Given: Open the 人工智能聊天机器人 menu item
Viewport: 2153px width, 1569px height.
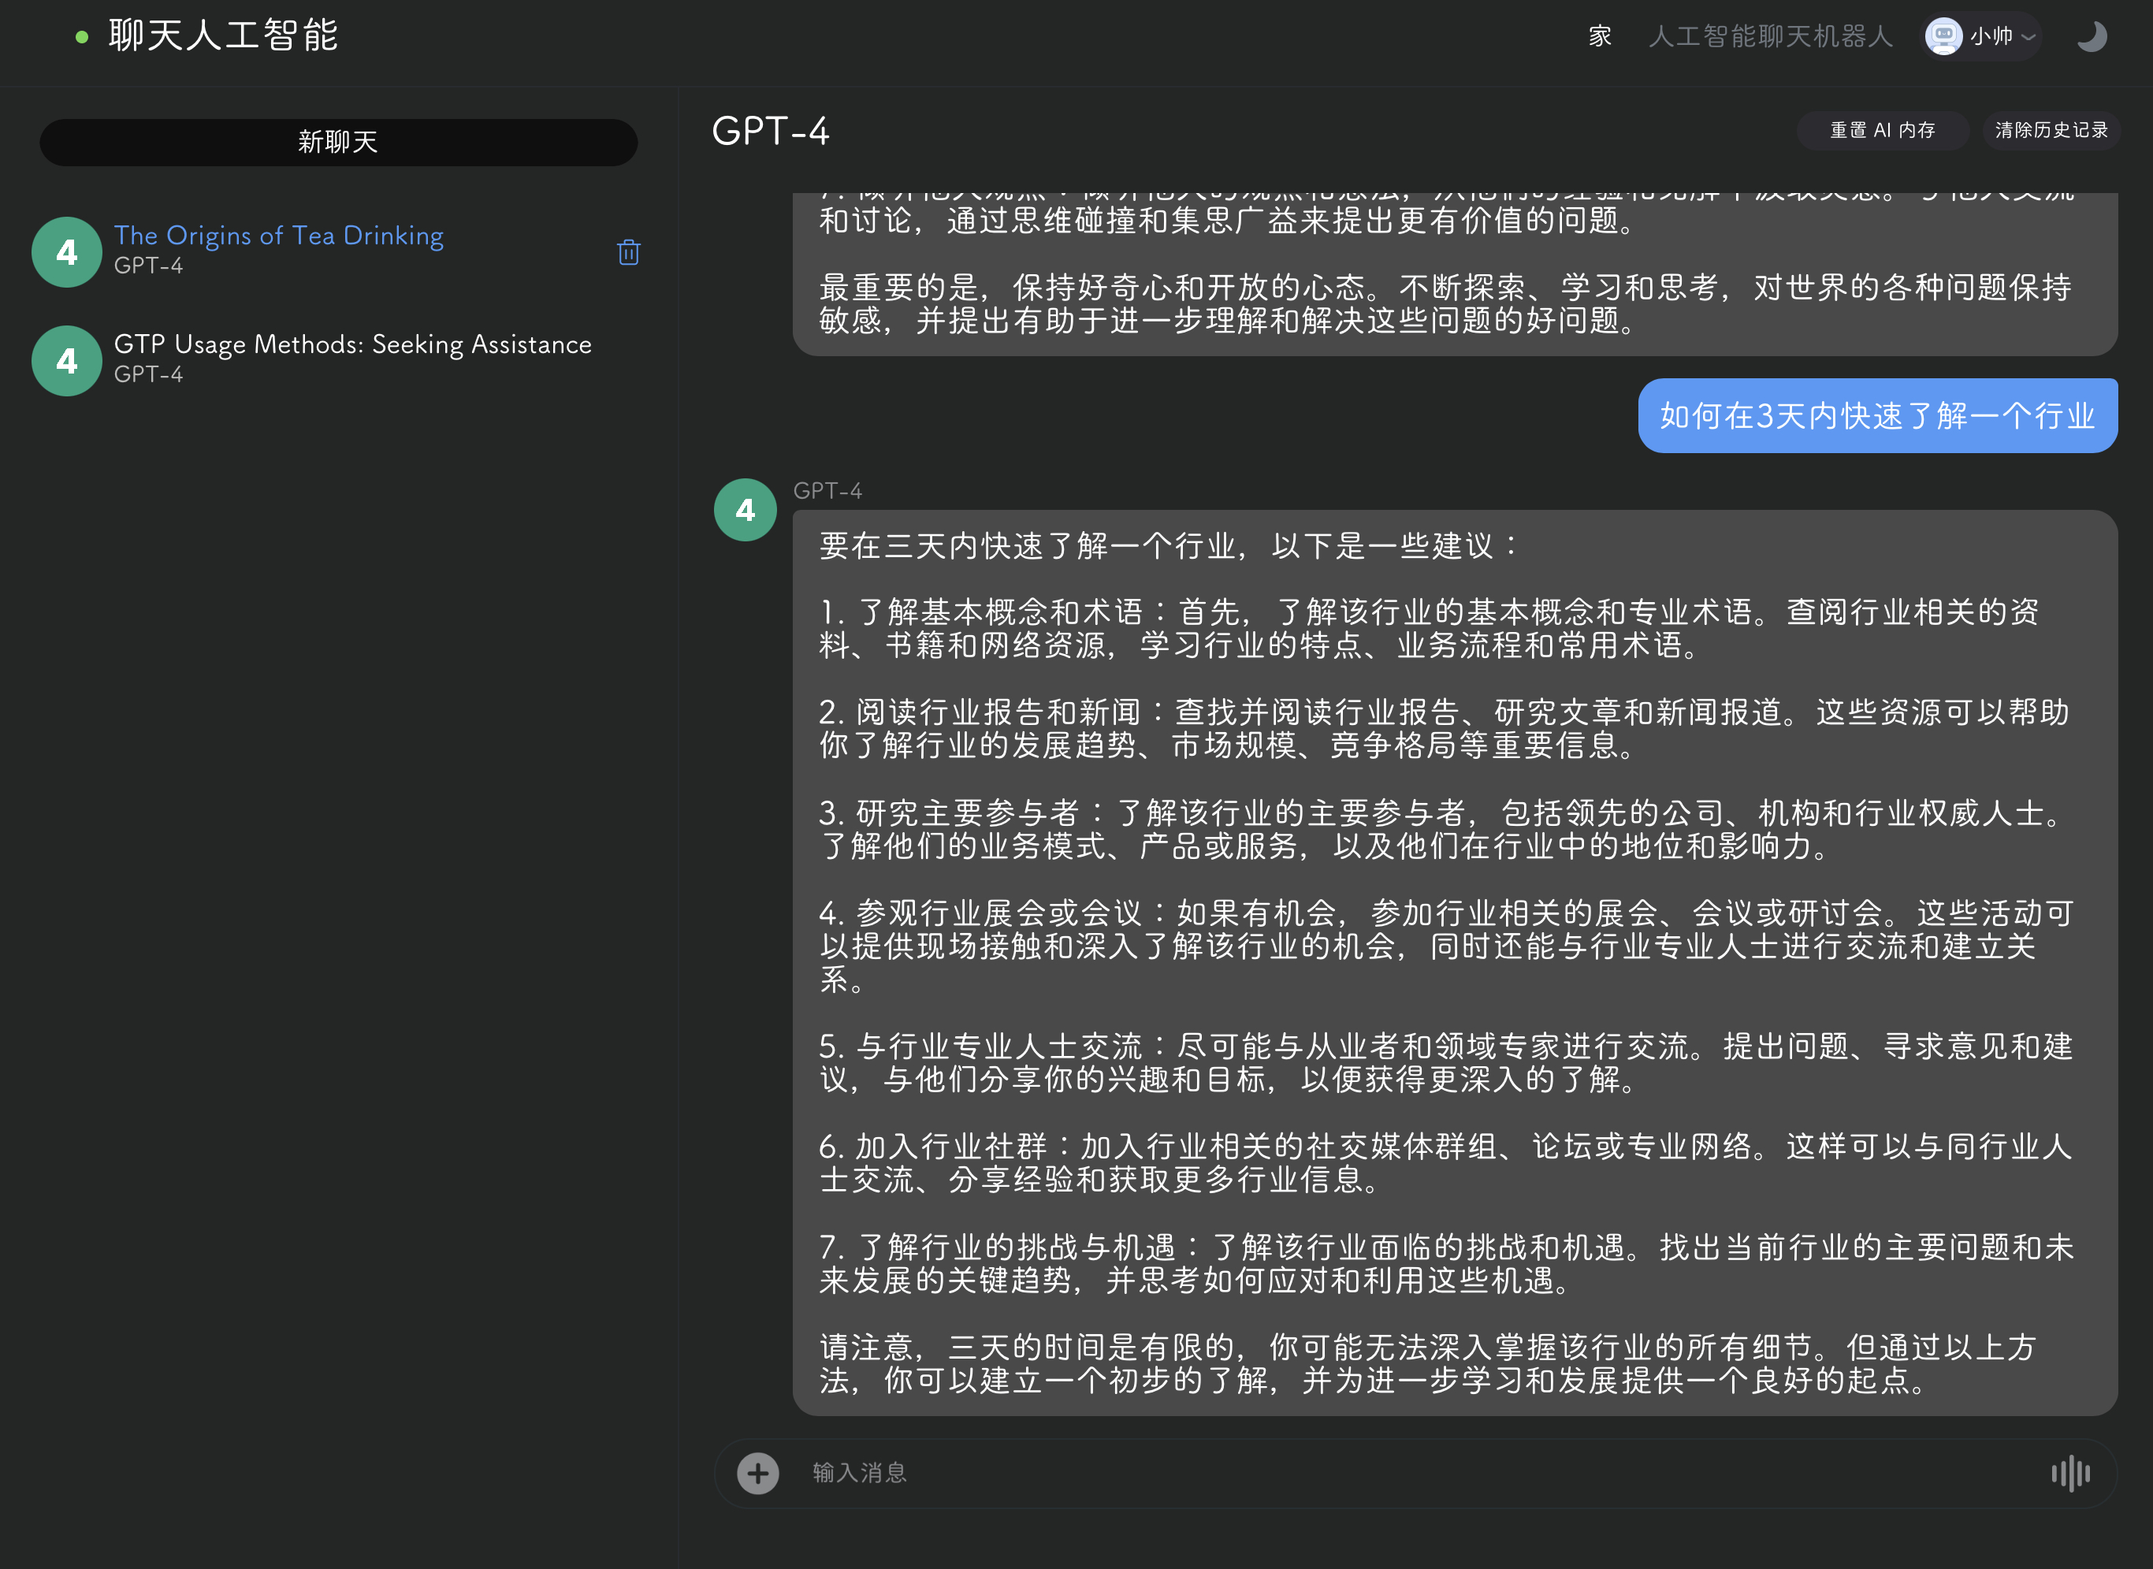Looking at the screenshot, I should tap(1770, 36).
